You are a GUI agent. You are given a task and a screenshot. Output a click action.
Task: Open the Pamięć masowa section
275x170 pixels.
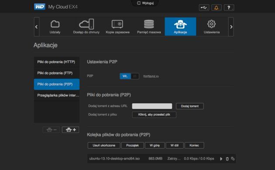[149, 27]
